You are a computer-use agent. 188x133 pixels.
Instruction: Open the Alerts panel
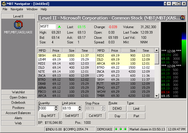coord(18,118)
